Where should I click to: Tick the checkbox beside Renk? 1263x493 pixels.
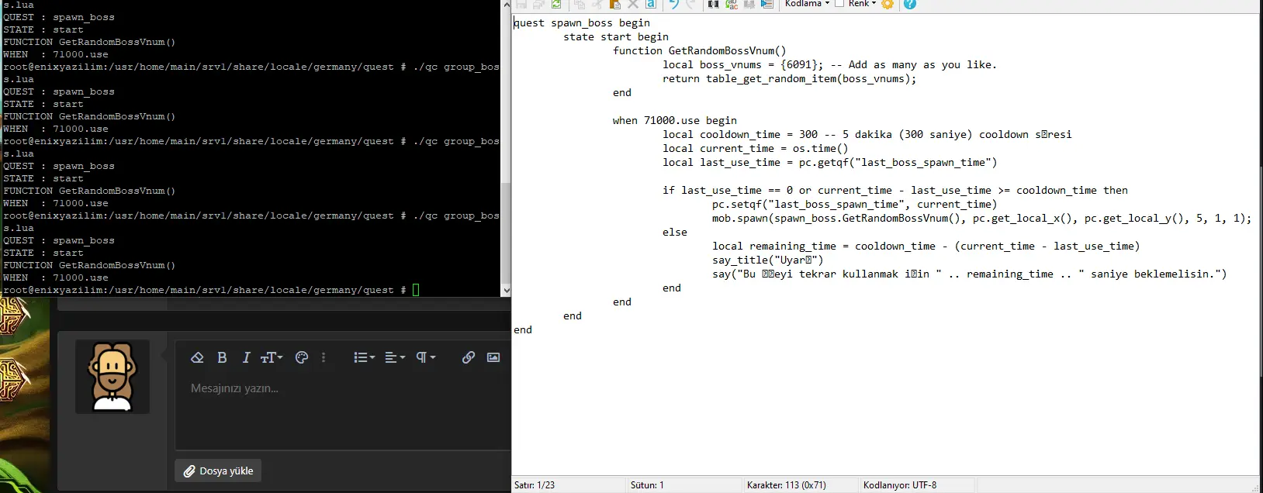(x=839, y=4)
